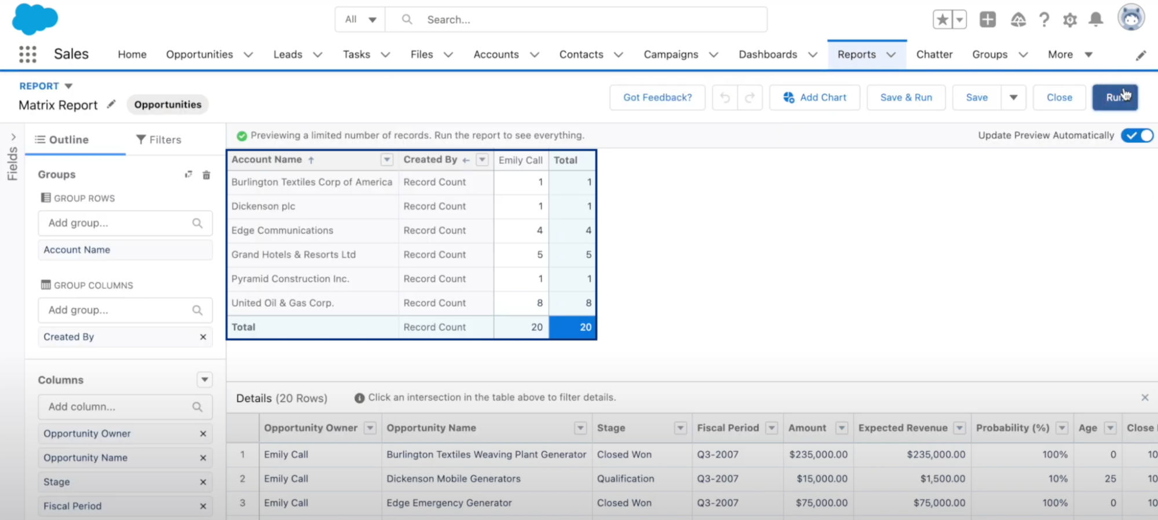Switch to the Outline tab
This screenshot has height=520, width=1158.
point(62,140)
